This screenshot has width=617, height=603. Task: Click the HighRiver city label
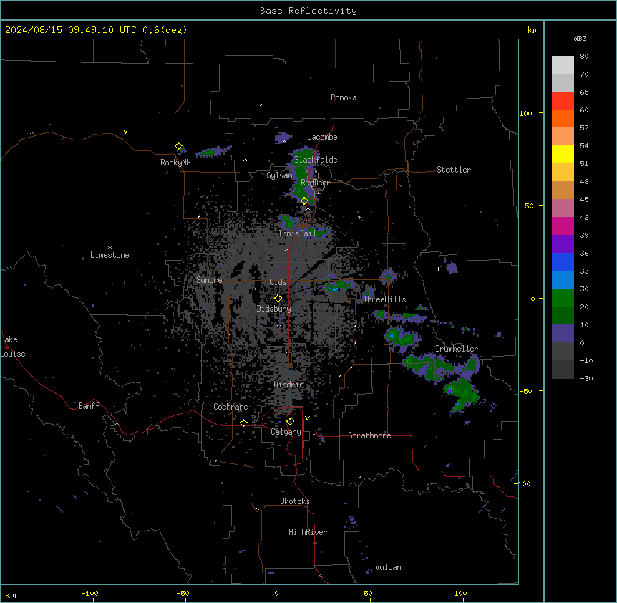click(308, 532)
